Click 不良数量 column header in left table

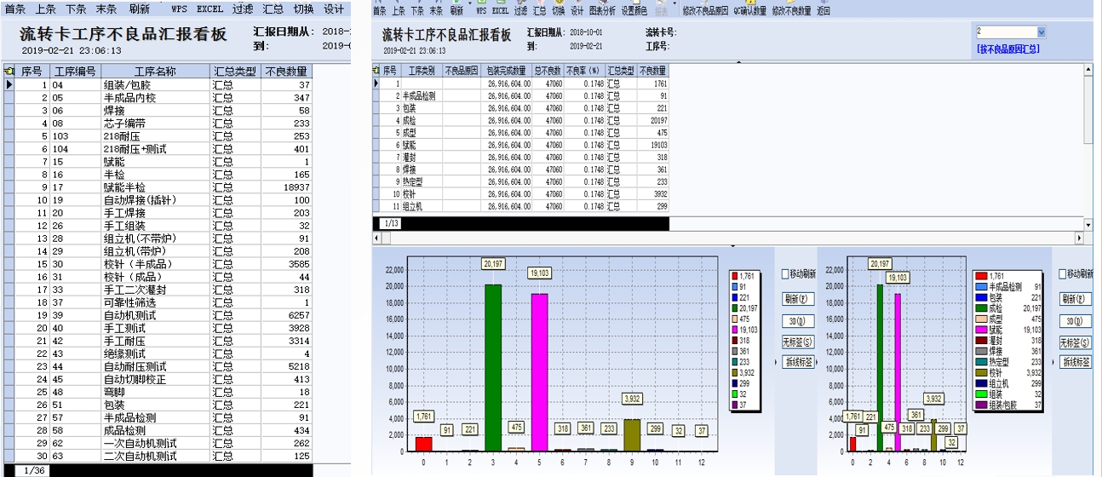[287, 72]
